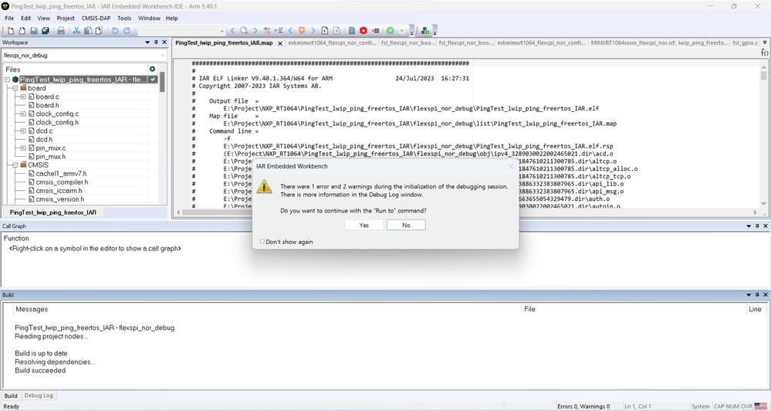Click the red Stop Build icon

(x=364, y=31)
